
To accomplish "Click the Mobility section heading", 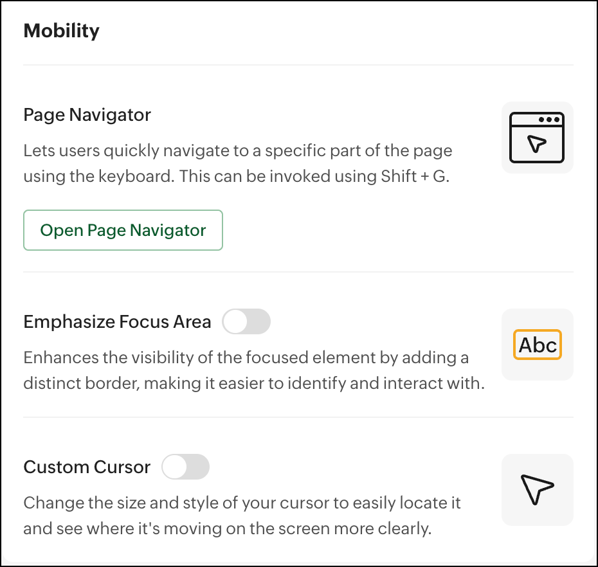I will [x=62, y=31].
